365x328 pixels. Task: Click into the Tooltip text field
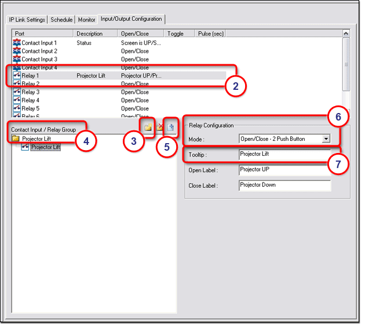(284, 154)
